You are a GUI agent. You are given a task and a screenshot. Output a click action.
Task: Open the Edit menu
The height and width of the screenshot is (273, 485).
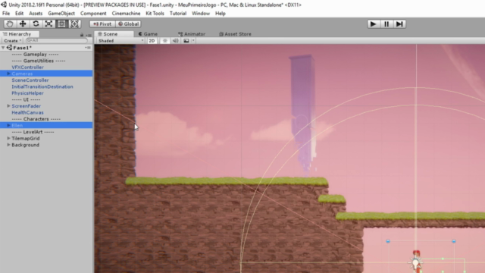[x=19, y=14]
